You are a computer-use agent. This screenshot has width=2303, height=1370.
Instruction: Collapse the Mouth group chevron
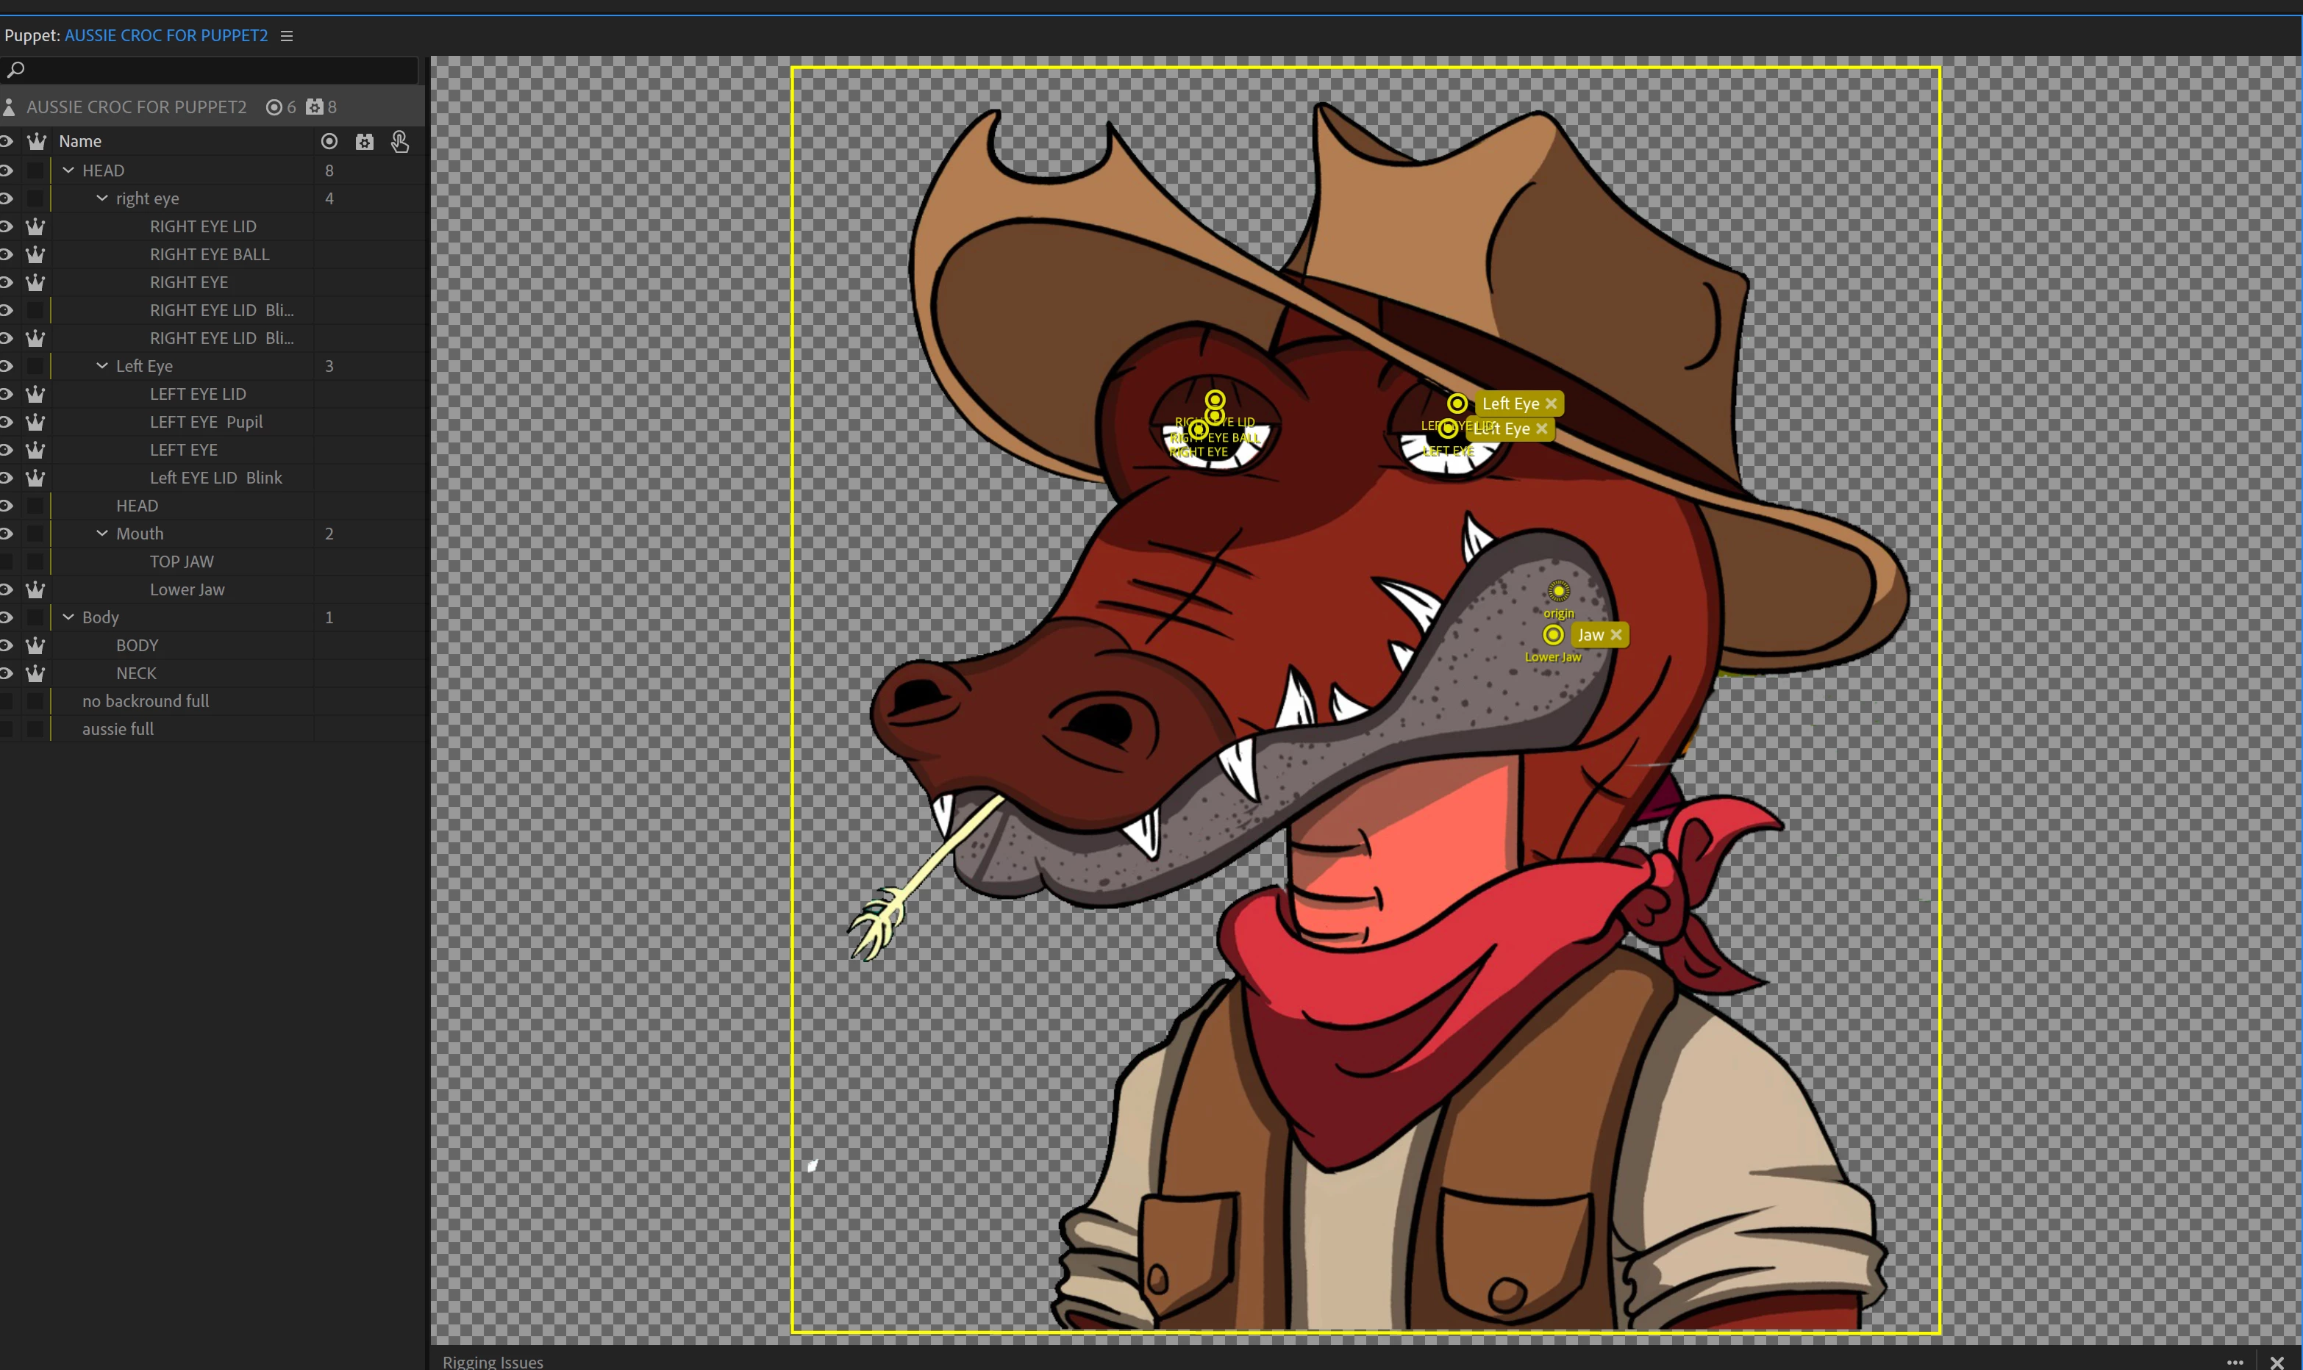(x=102, y=534)
